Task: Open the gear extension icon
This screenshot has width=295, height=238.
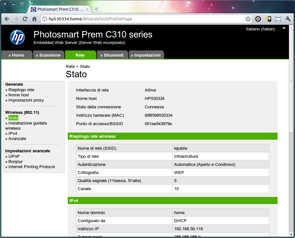Action: click(258, 19)
